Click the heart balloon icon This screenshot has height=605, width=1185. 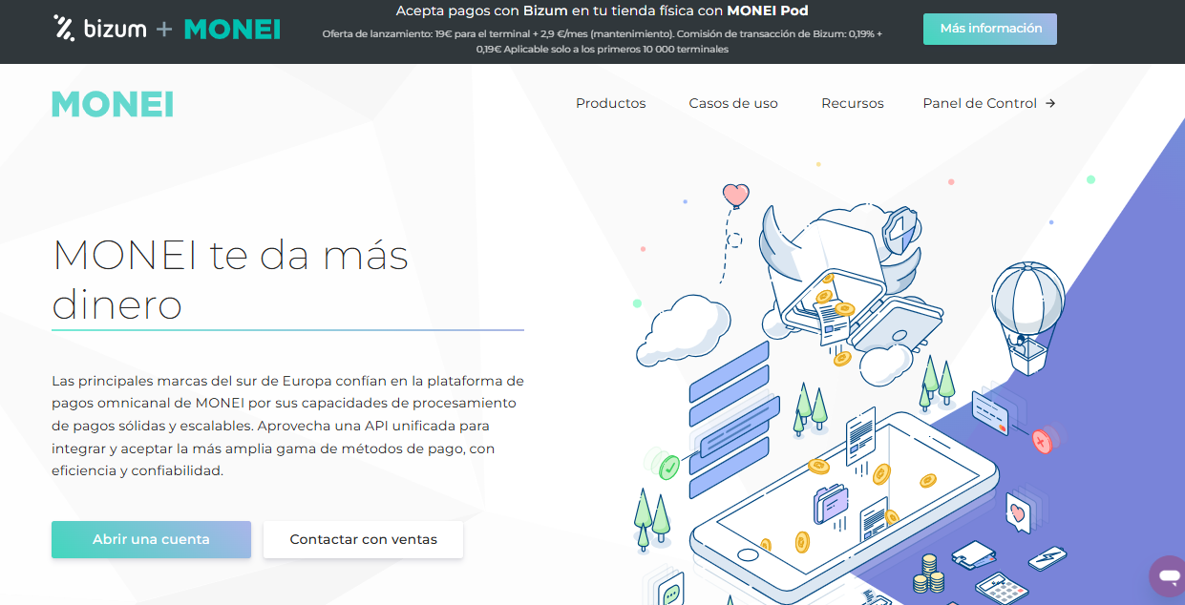tap(735, 196)
